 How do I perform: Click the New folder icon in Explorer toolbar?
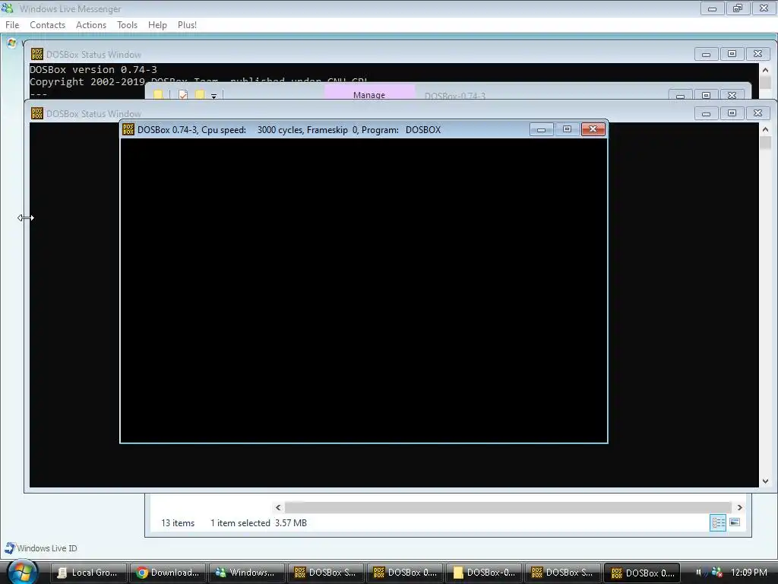pyautogui.click(x=200, y=94)
